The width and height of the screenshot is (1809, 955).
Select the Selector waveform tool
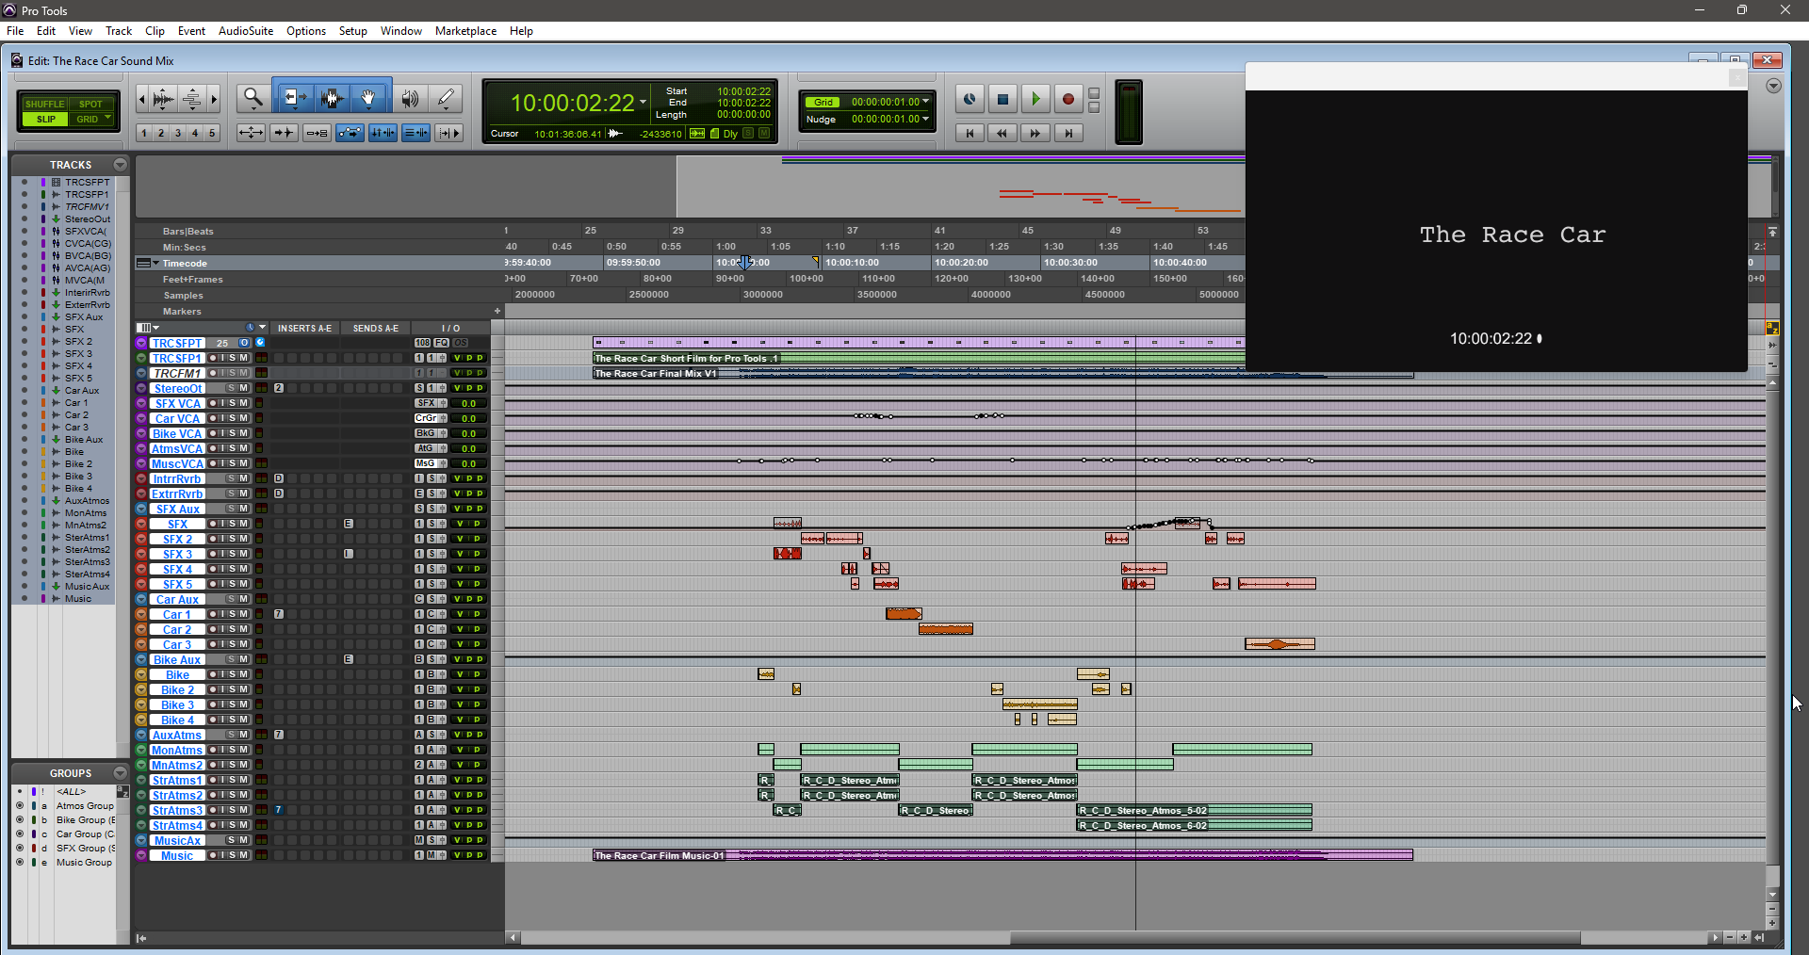[x=332, y=98]
